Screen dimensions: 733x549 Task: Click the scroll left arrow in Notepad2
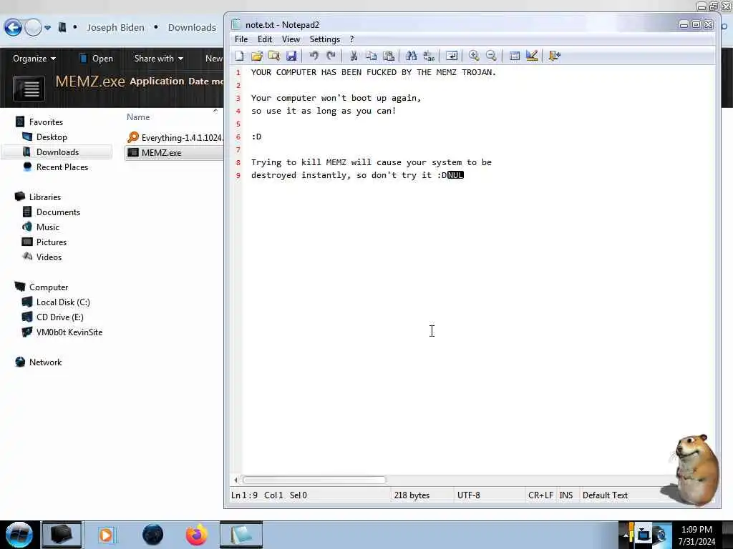click(236, 480)
